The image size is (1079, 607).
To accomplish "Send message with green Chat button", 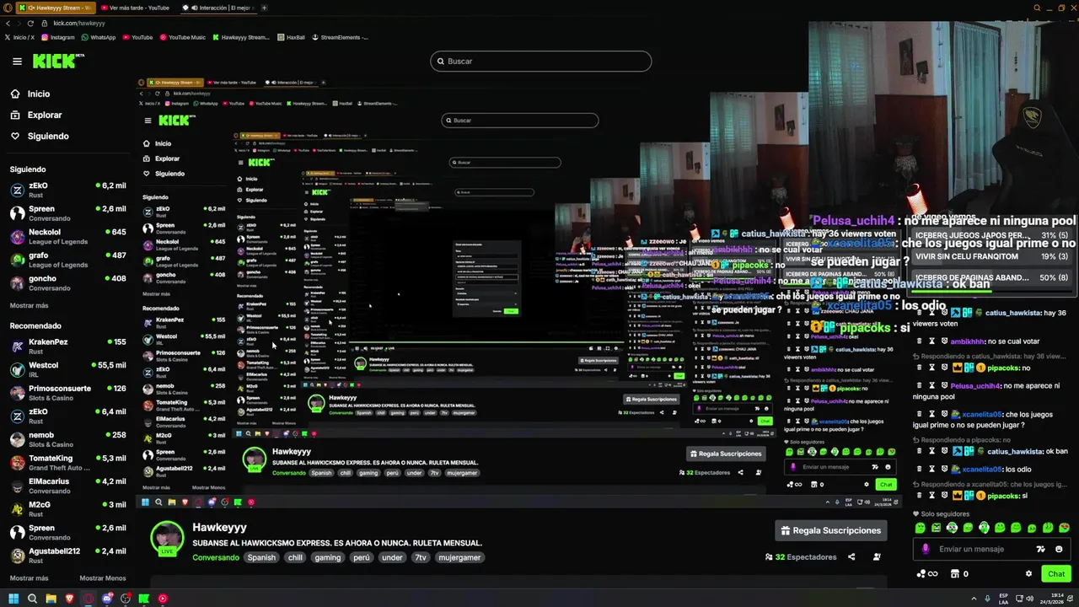I will click(1056, 574).
